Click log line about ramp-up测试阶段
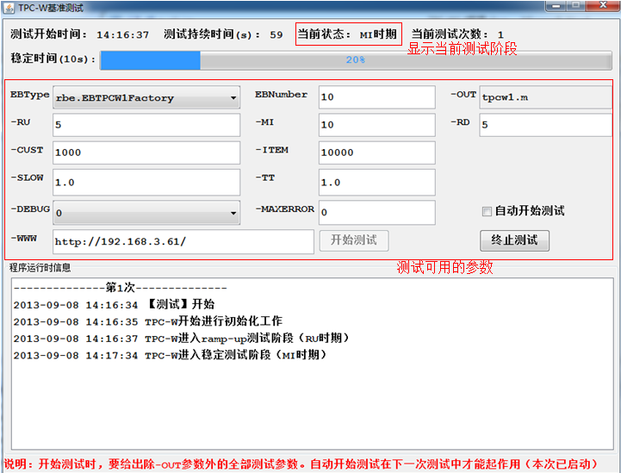This screenshot has height=473, width=621. 182,339
